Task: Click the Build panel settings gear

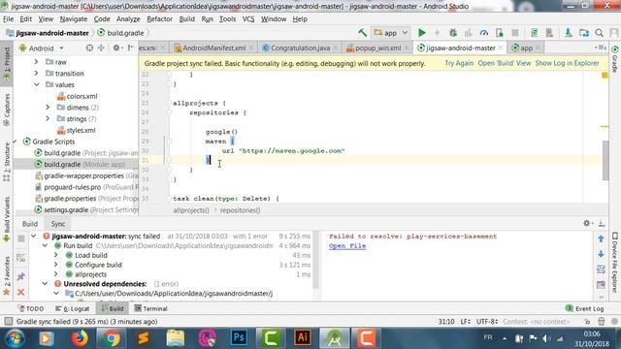Action: tap(586, 223)
